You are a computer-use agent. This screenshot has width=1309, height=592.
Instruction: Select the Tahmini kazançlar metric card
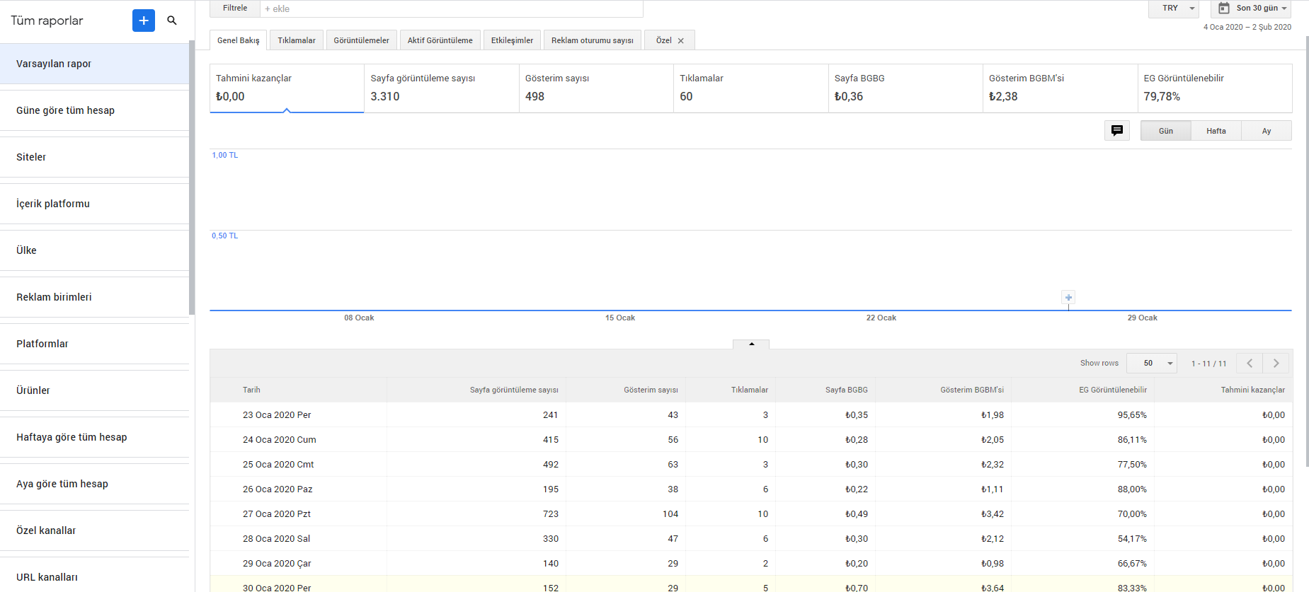(287, 88)
